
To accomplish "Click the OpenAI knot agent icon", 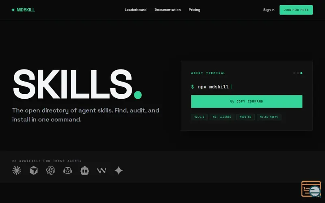I will [x=50, y=171].
